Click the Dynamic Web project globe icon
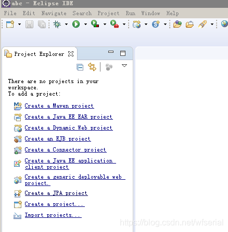 pos(18,128)
